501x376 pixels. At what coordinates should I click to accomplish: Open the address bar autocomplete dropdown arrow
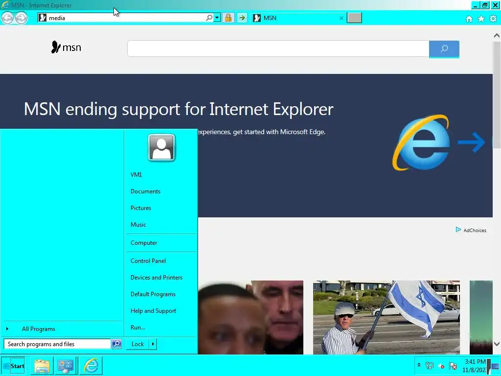coord(217,18)
